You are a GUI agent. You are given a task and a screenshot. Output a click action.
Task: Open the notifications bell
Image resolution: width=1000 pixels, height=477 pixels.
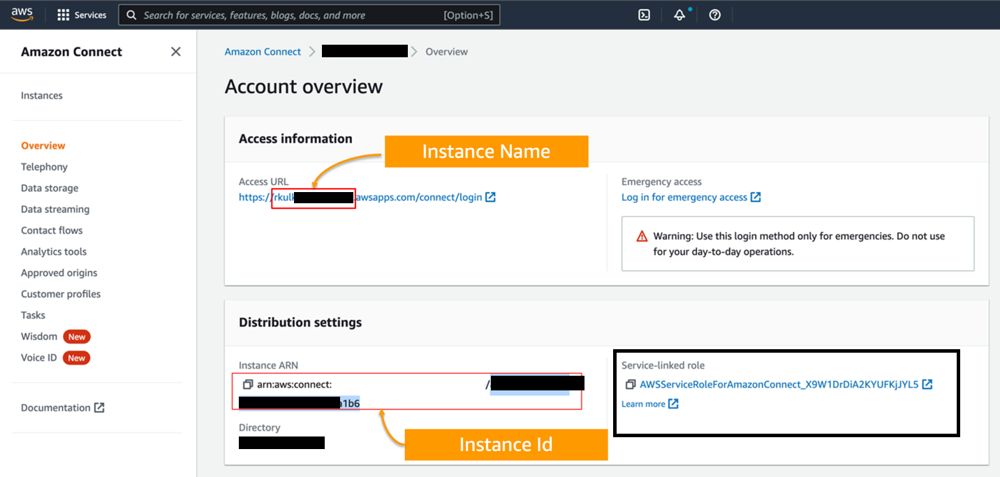pos(679,15)
